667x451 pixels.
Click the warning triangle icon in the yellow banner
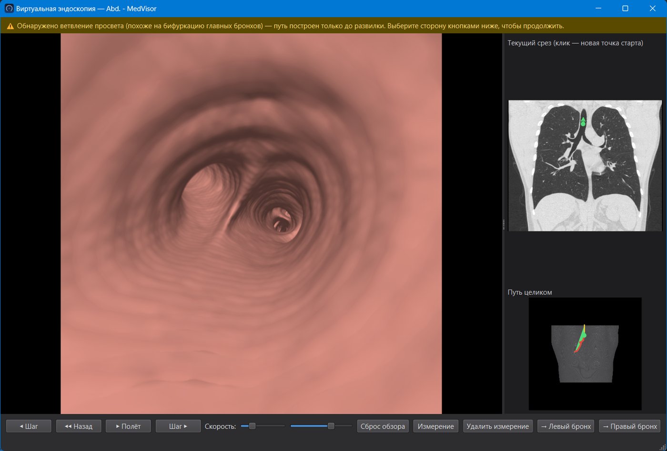(x=10, y=26)
